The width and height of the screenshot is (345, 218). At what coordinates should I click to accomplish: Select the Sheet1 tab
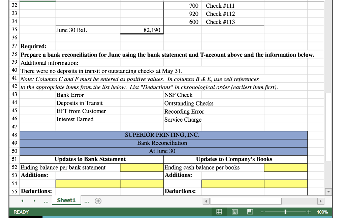pos(66,200)
